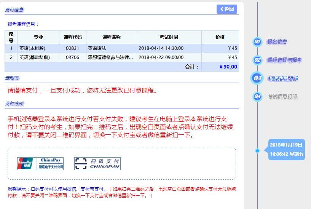311x209 pixels.
Task: Click the step 04 circle icon
Action: [257, 96]
